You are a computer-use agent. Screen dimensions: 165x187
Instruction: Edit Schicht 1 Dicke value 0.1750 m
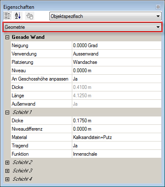point(117,121)
